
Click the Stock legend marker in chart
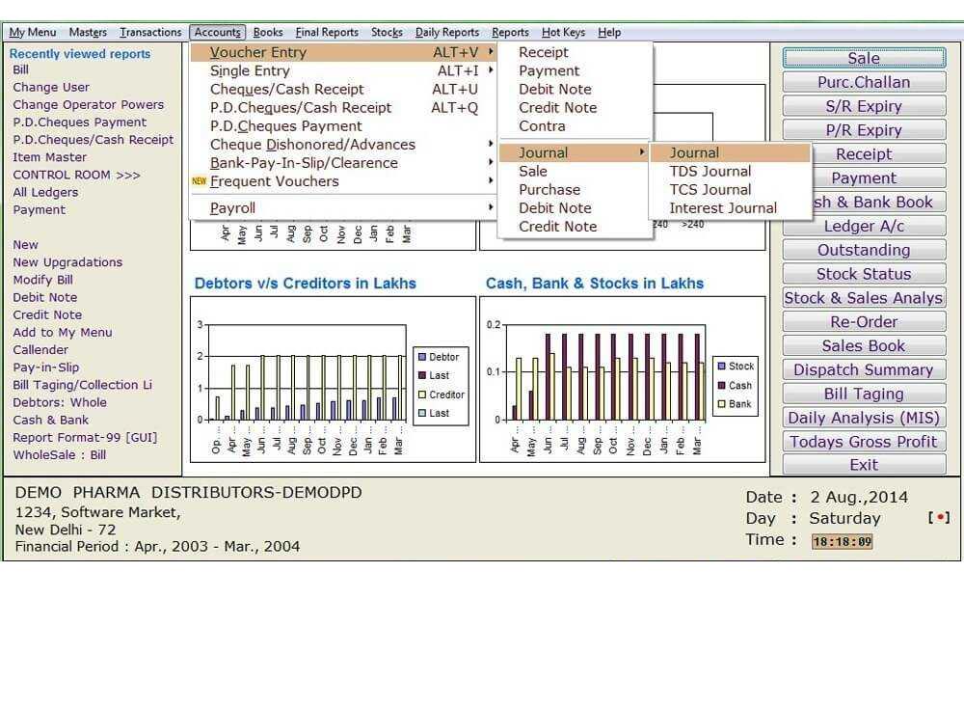click(x=722, y=366)
